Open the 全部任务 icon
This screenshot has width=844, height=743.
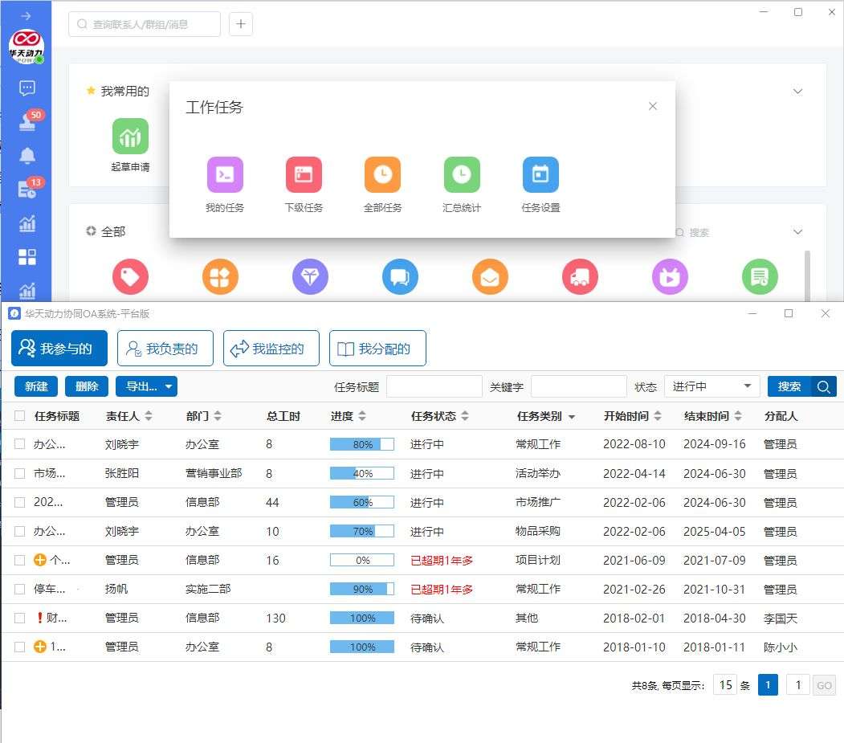click(382, 175)
